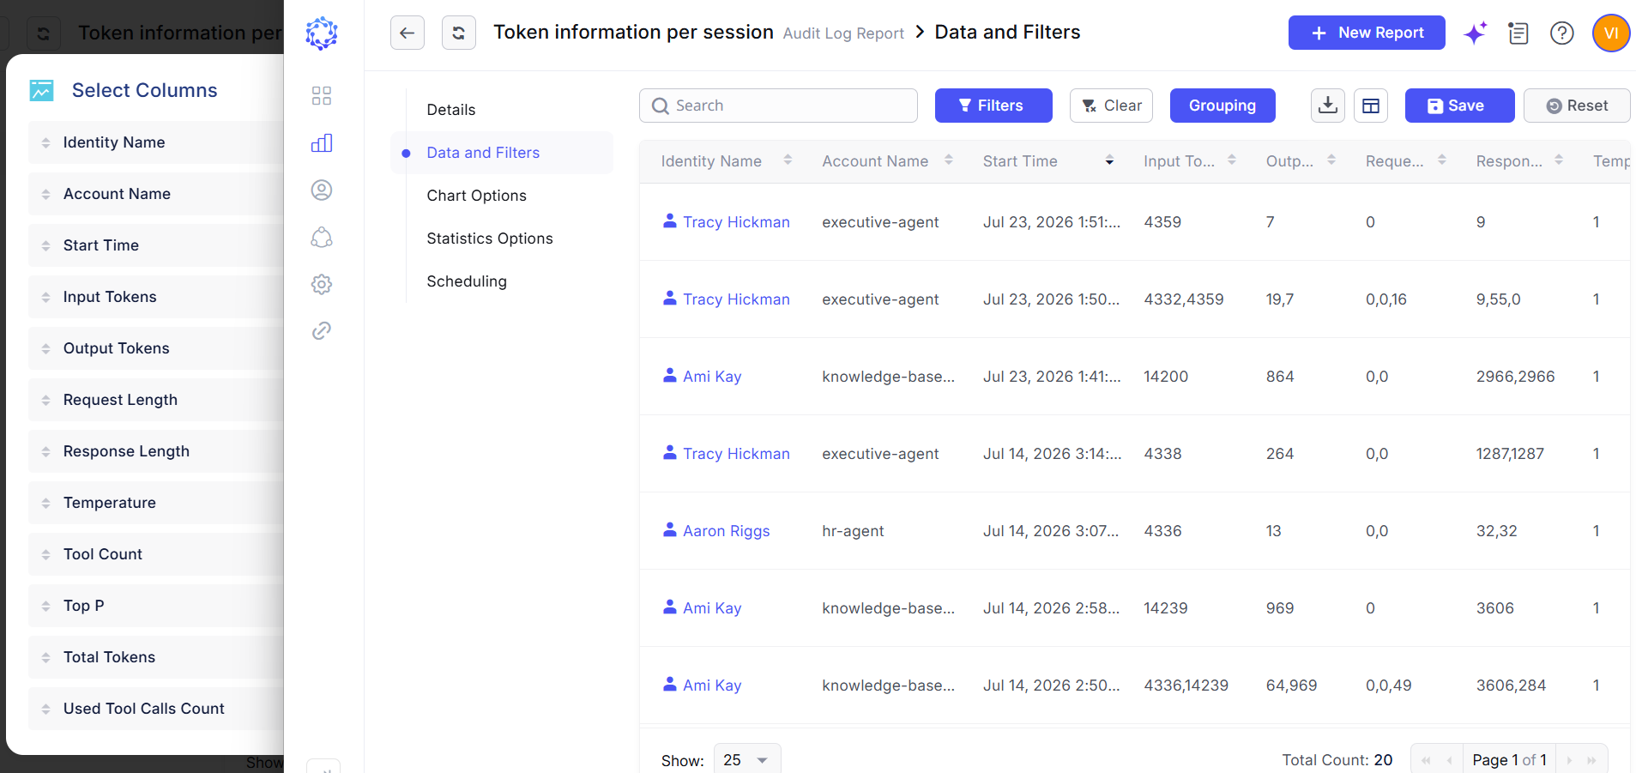The image size is (1636, 773).
Task: Sort by Output Tokens column
Action: pos(1331,160)
